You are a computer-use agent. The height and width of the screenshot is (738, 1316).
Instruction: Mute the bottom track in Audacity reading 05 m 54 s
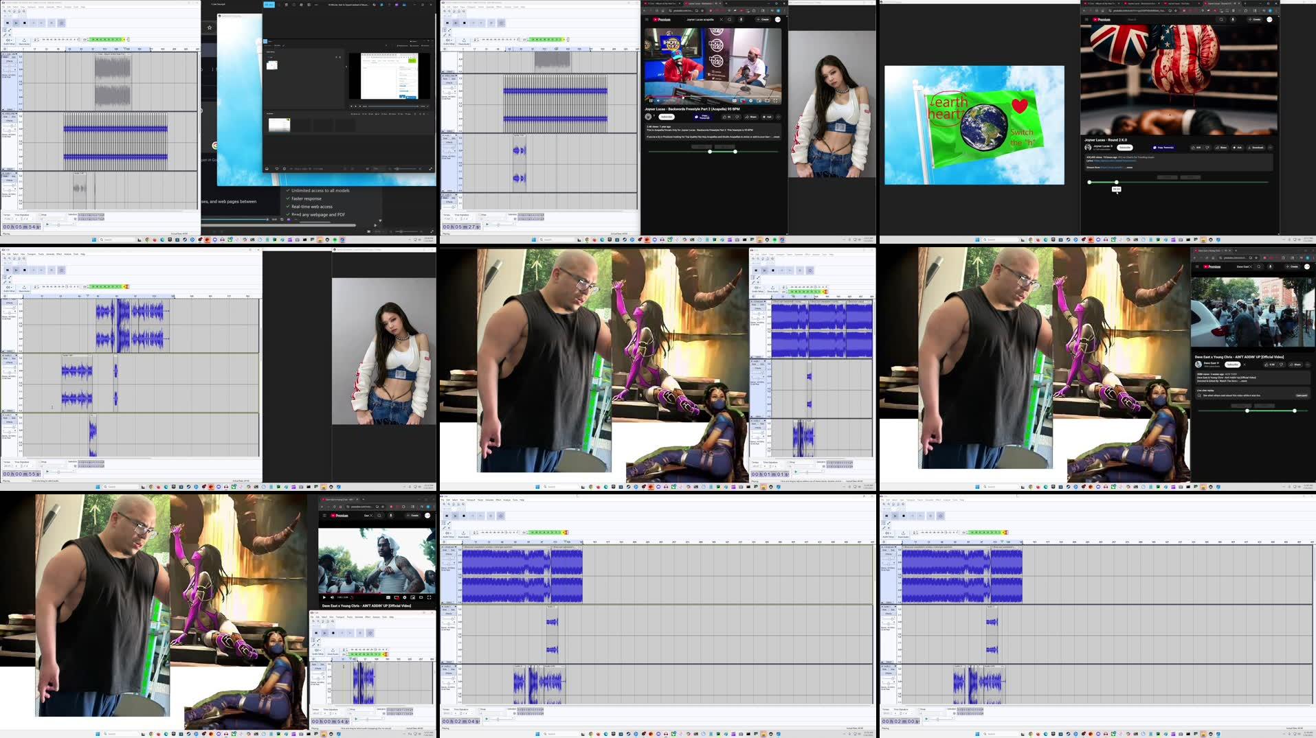click(7, 176)
